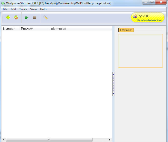The height and width of the screenshot is (142, 168).
Task: Select the Previewer tab
Action: pyautogui.click(x=126, y=30)
